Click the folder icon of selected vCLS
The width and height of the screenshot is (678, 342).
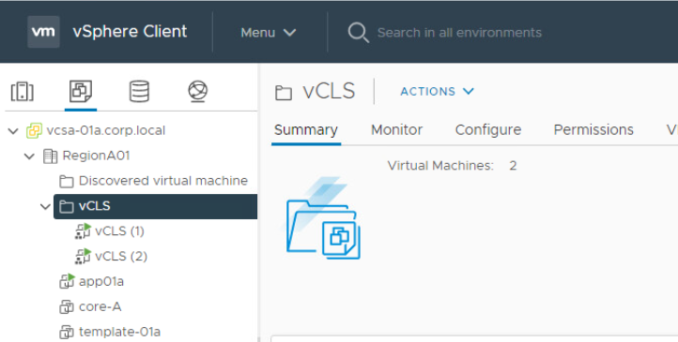pyautogui.click(x=66, y=206)
